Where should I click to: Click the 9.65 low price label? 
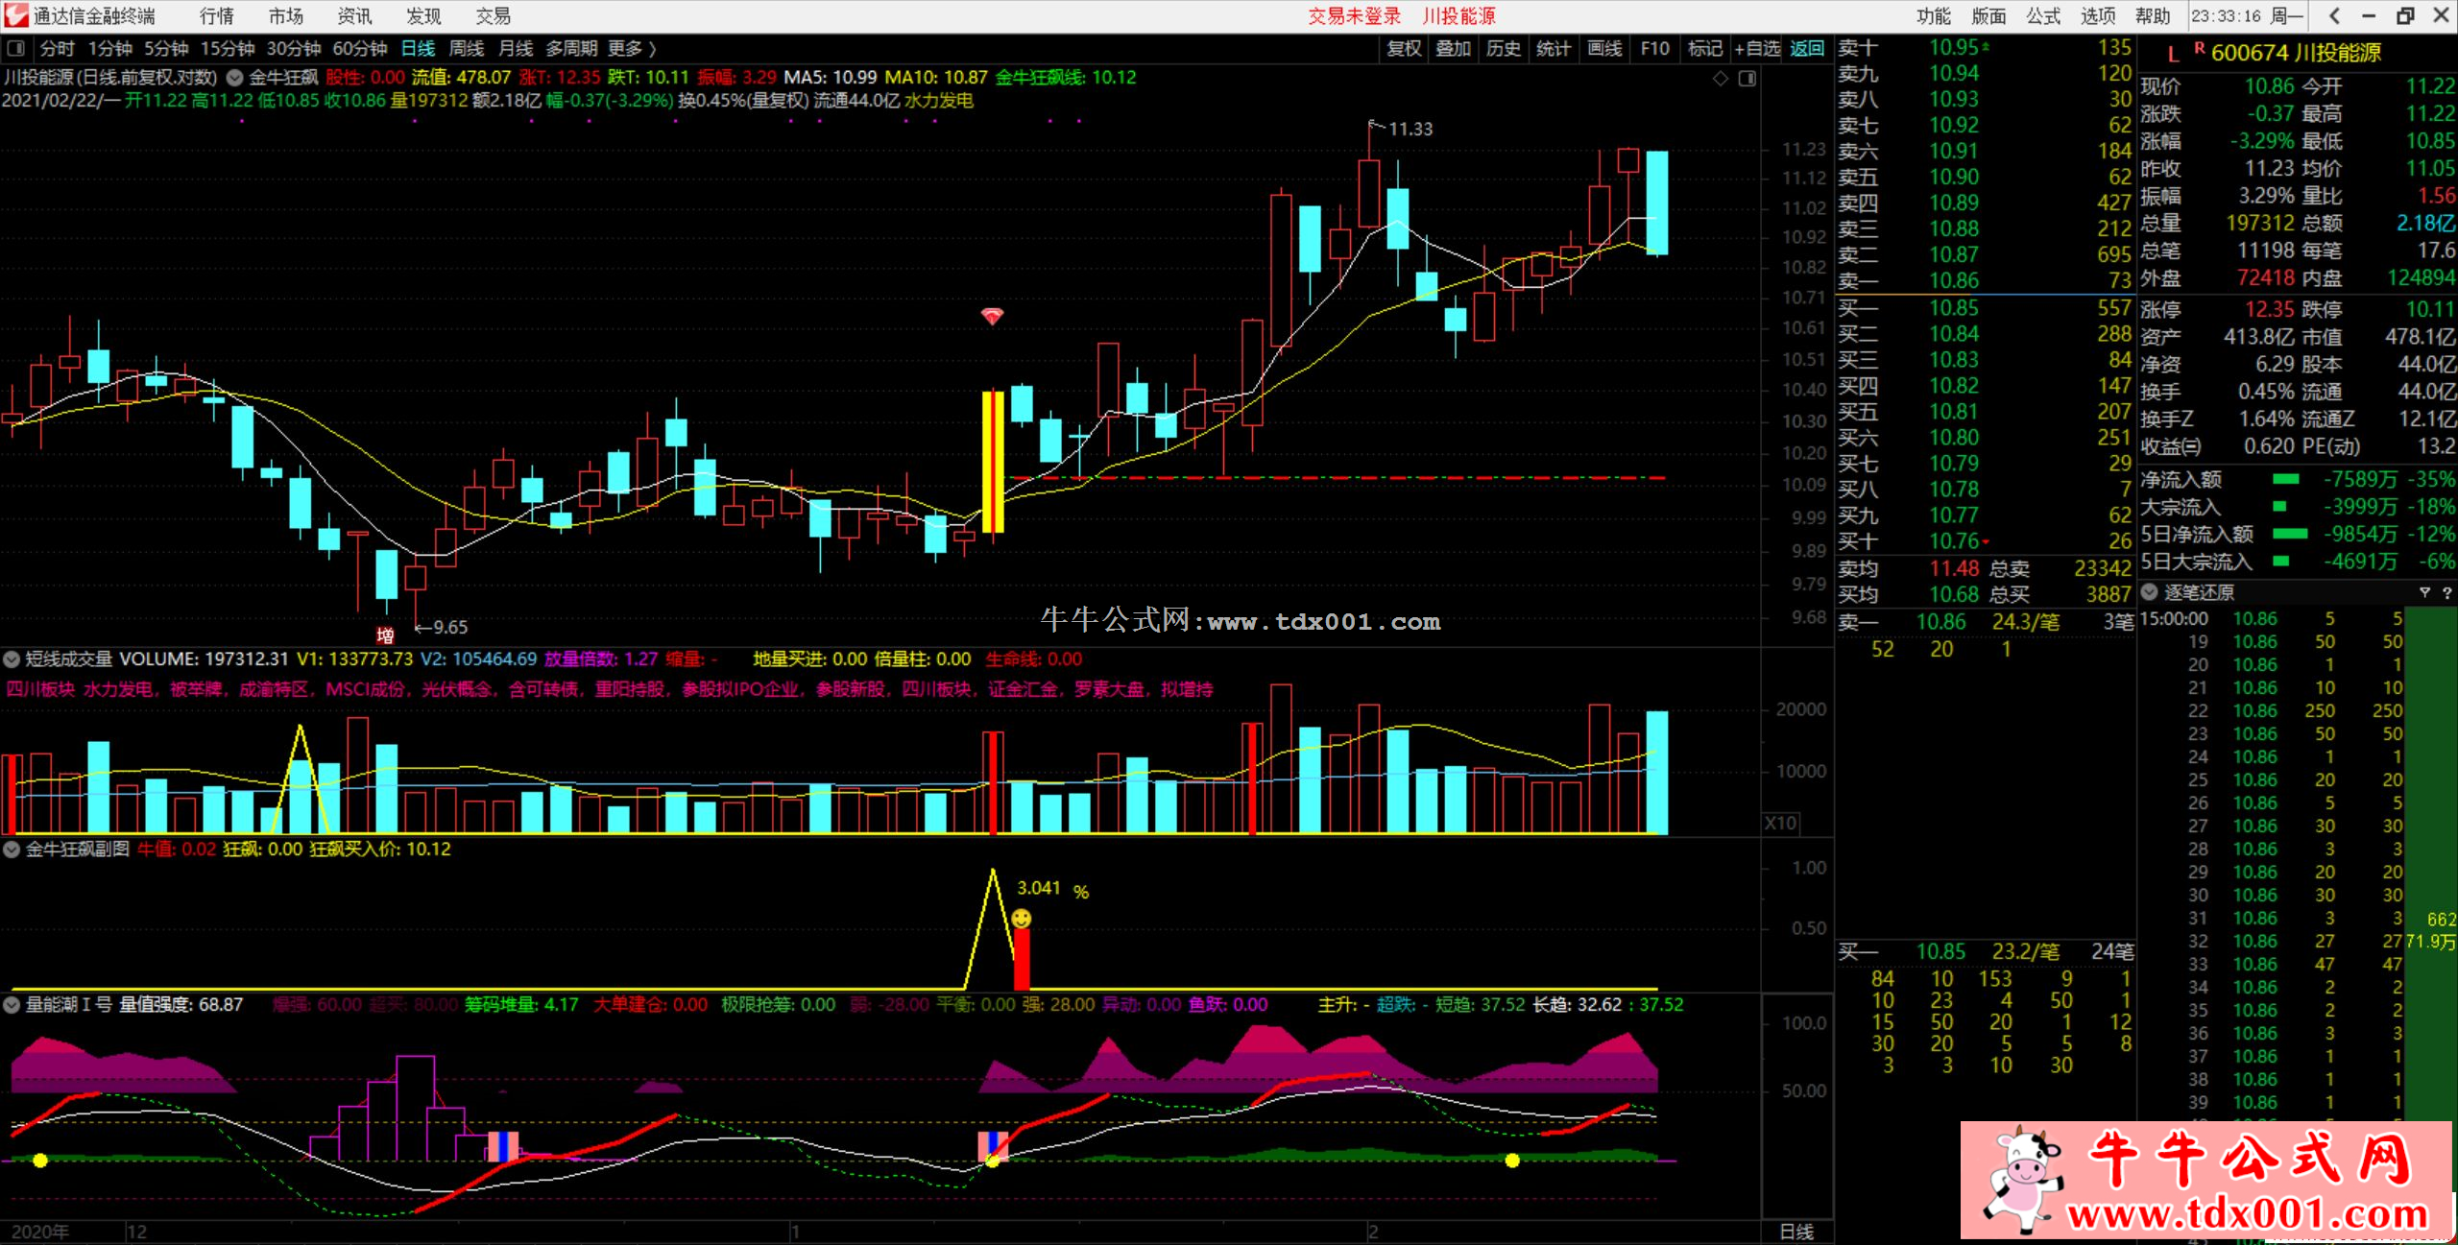click(449, 627)
